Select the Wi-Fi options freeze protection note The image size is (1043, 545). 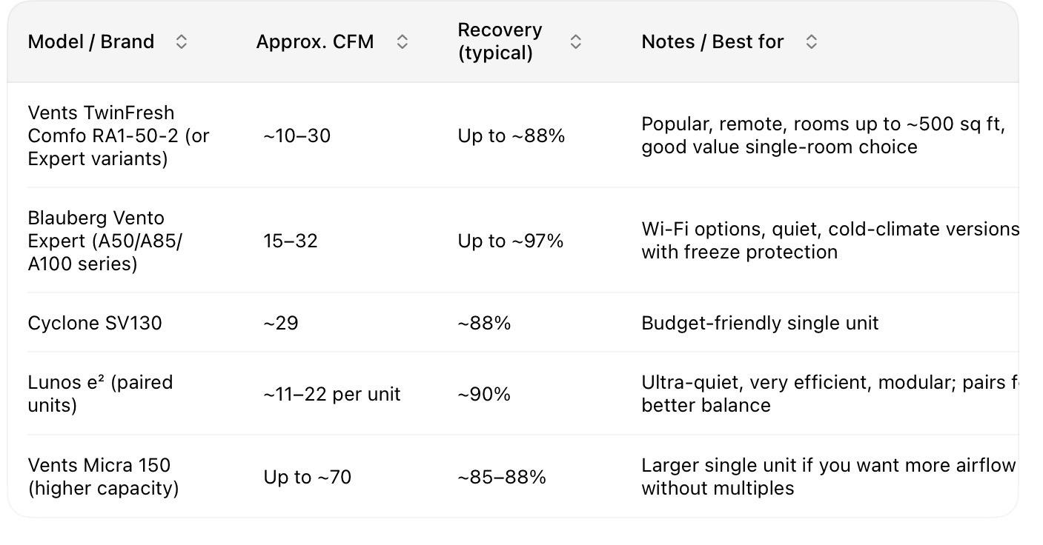click(x=830, y=241)
